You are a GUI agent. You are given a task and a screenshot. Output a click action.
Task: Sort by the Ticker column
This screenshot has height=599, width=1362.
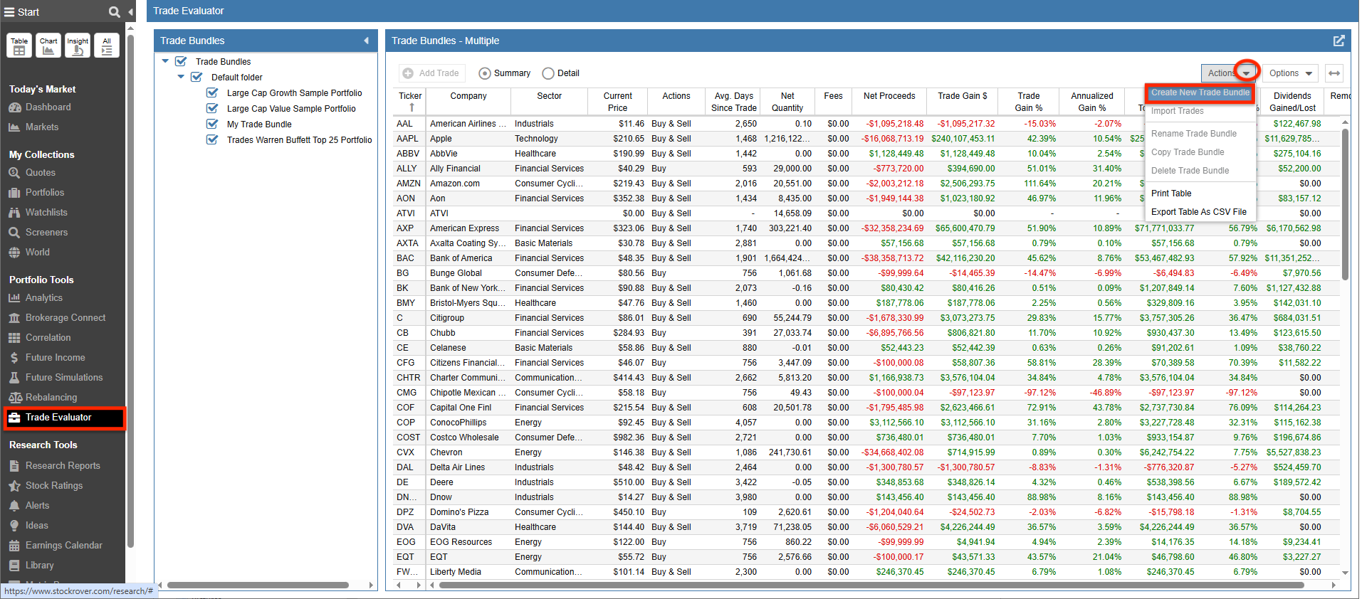pyautogui.click(x=410, y=102)
